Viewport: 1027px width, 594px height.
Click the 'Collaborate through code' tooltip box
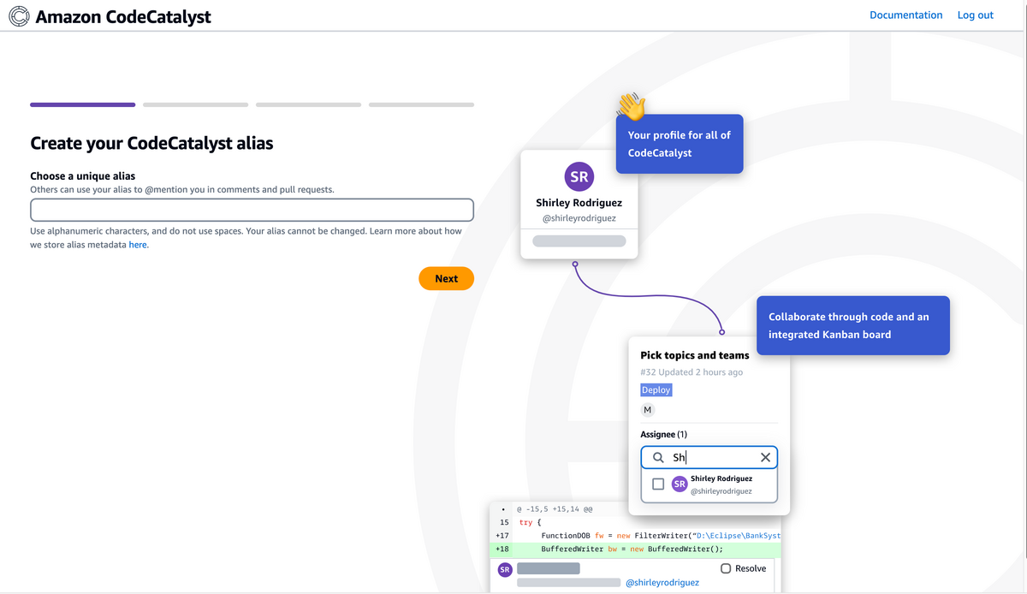pos(853,325)
